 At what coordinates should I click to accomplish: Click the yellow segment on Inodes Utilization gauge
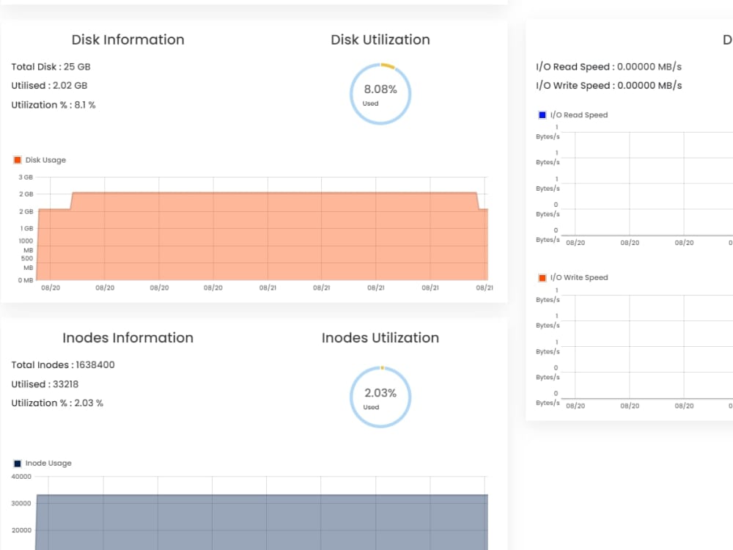[382, 369]
